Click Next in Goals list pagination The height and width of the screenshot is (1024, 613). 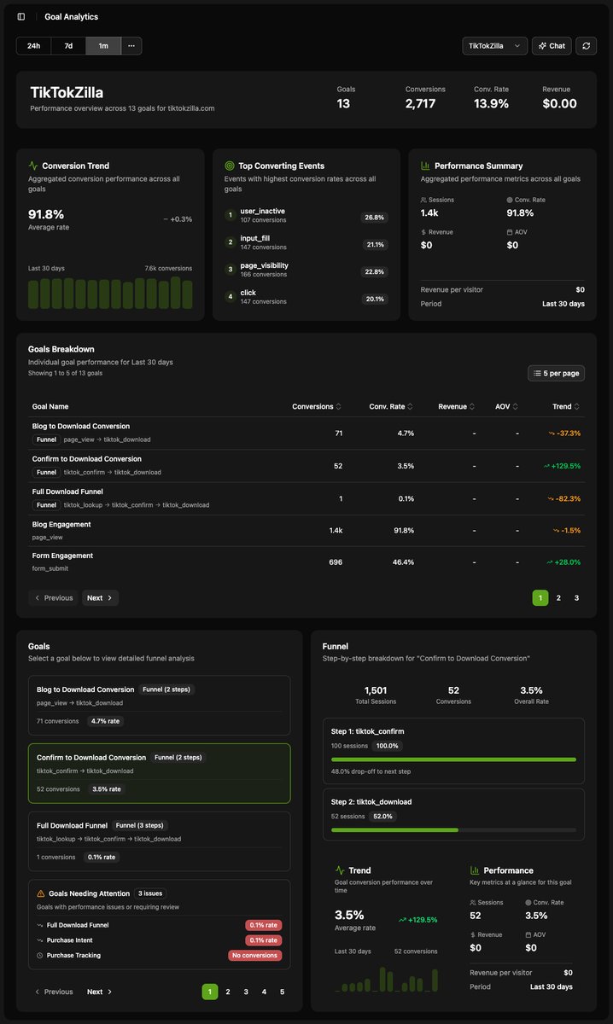tap(100, 992)
